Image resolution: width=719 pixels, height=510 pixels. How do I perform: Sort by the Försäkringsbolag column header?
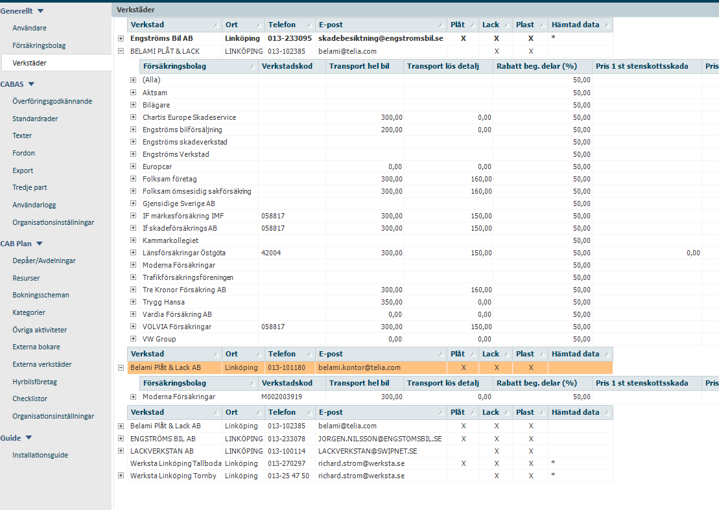point(198,66)
